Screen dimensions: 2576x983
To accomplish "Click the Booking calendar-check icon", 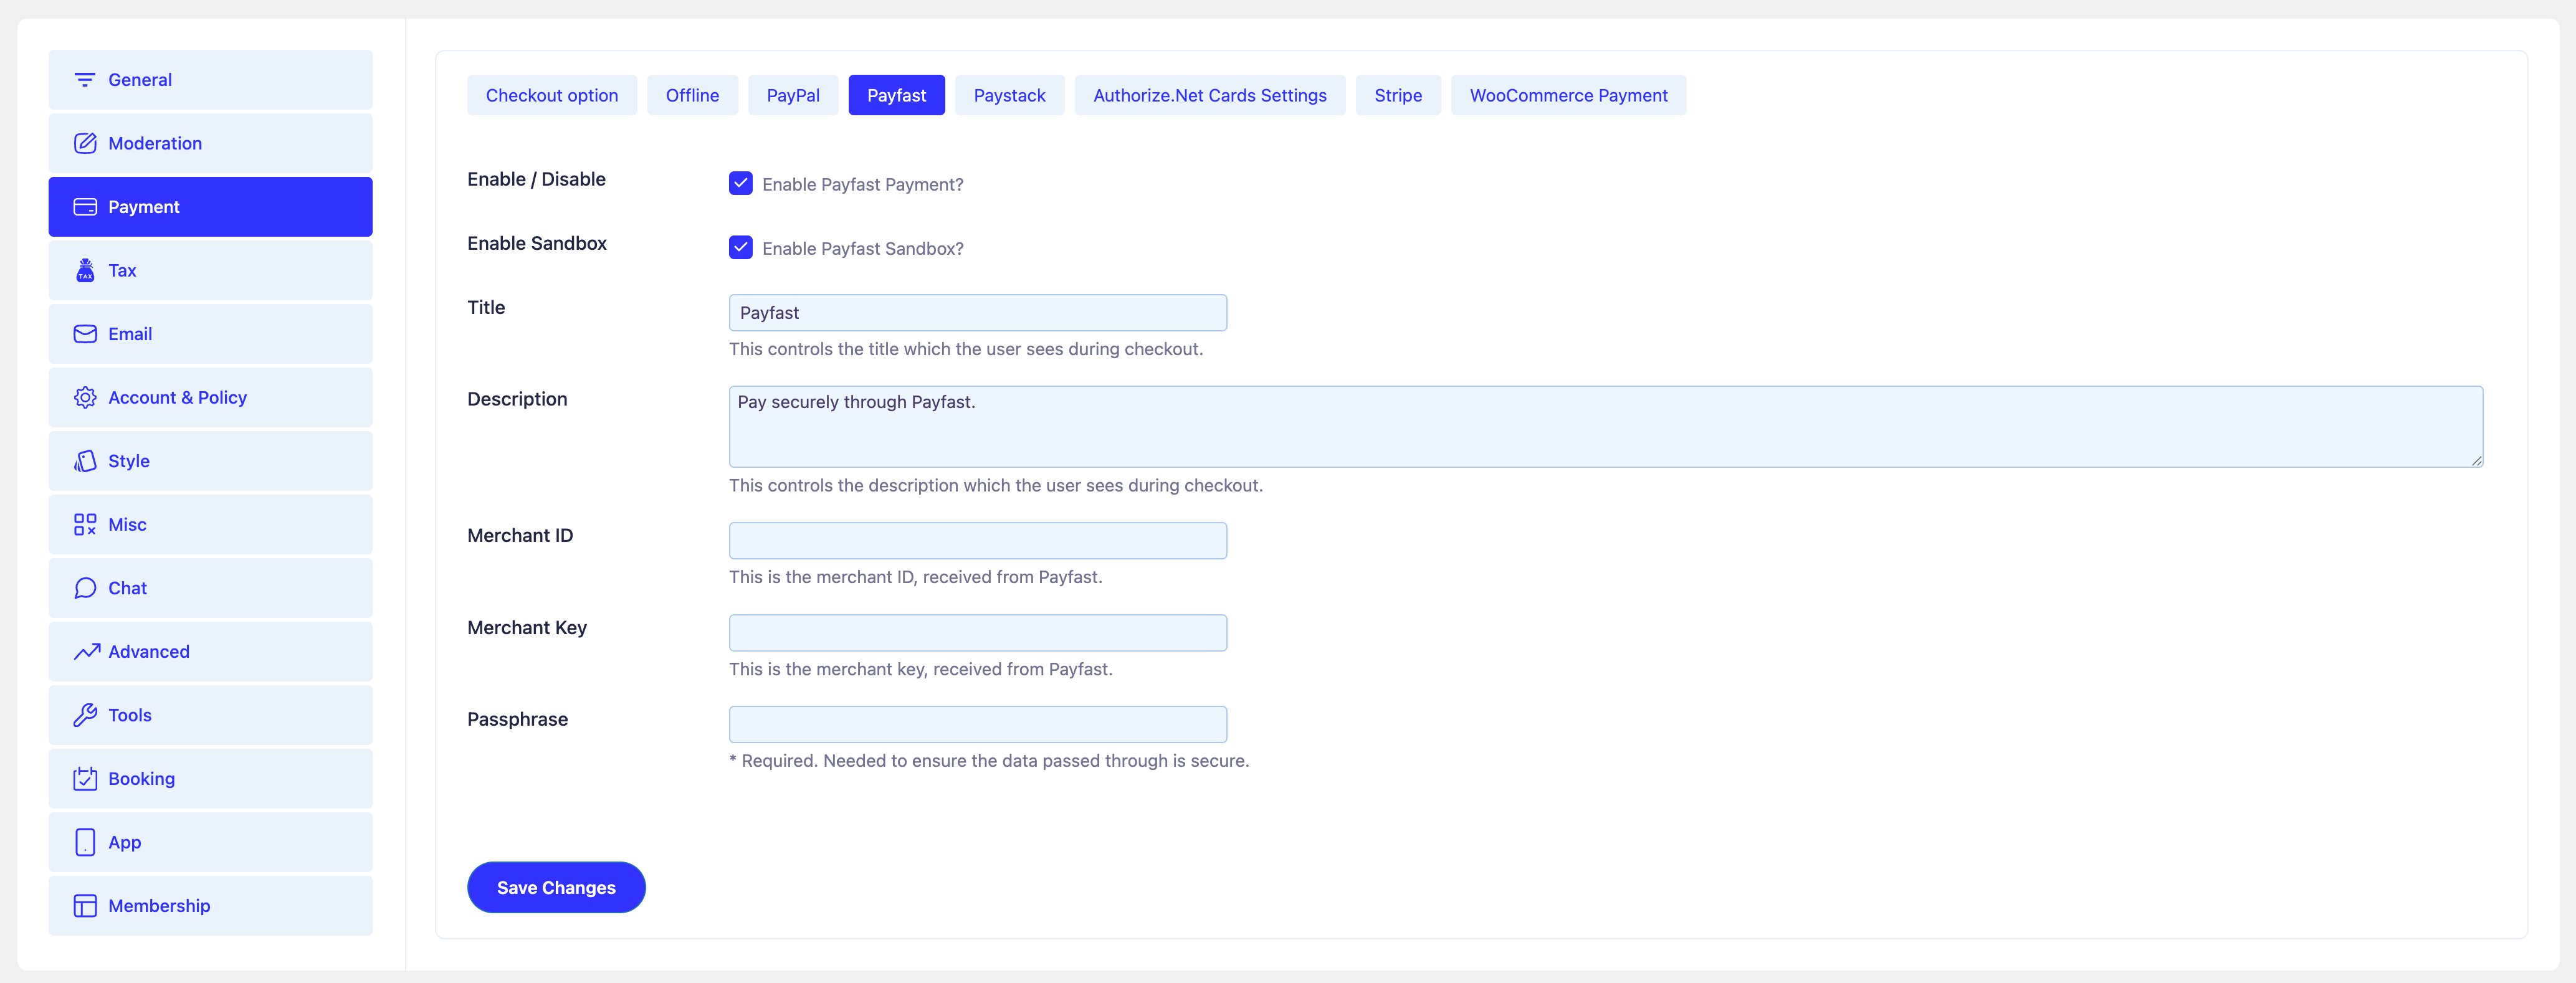I will pyautogui.click(x=85, y=778).
